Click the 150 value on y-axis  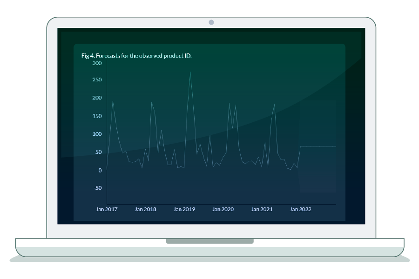pyautogui.click(x=96, y=116)
